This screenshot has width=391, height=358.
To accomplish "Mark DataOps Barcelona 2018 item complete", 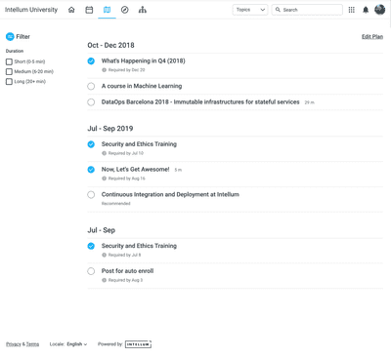I will [x=91, y=102].
